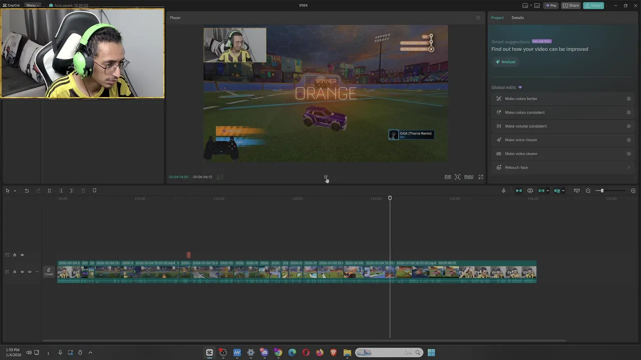Open File Explorer from the taskbar
The image size is (641, 360).
pyautogui.click(x=347, y=352)
